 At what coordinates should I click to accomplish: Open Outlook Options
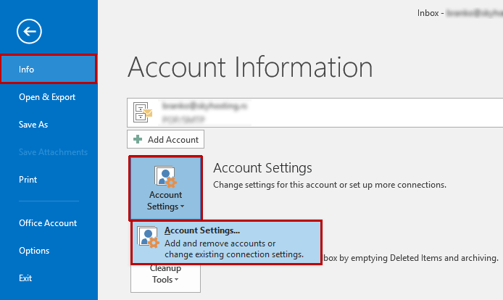[x=34, y=251]
